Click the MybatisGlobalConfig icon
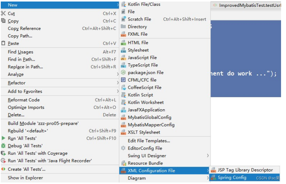 point(123,117)
